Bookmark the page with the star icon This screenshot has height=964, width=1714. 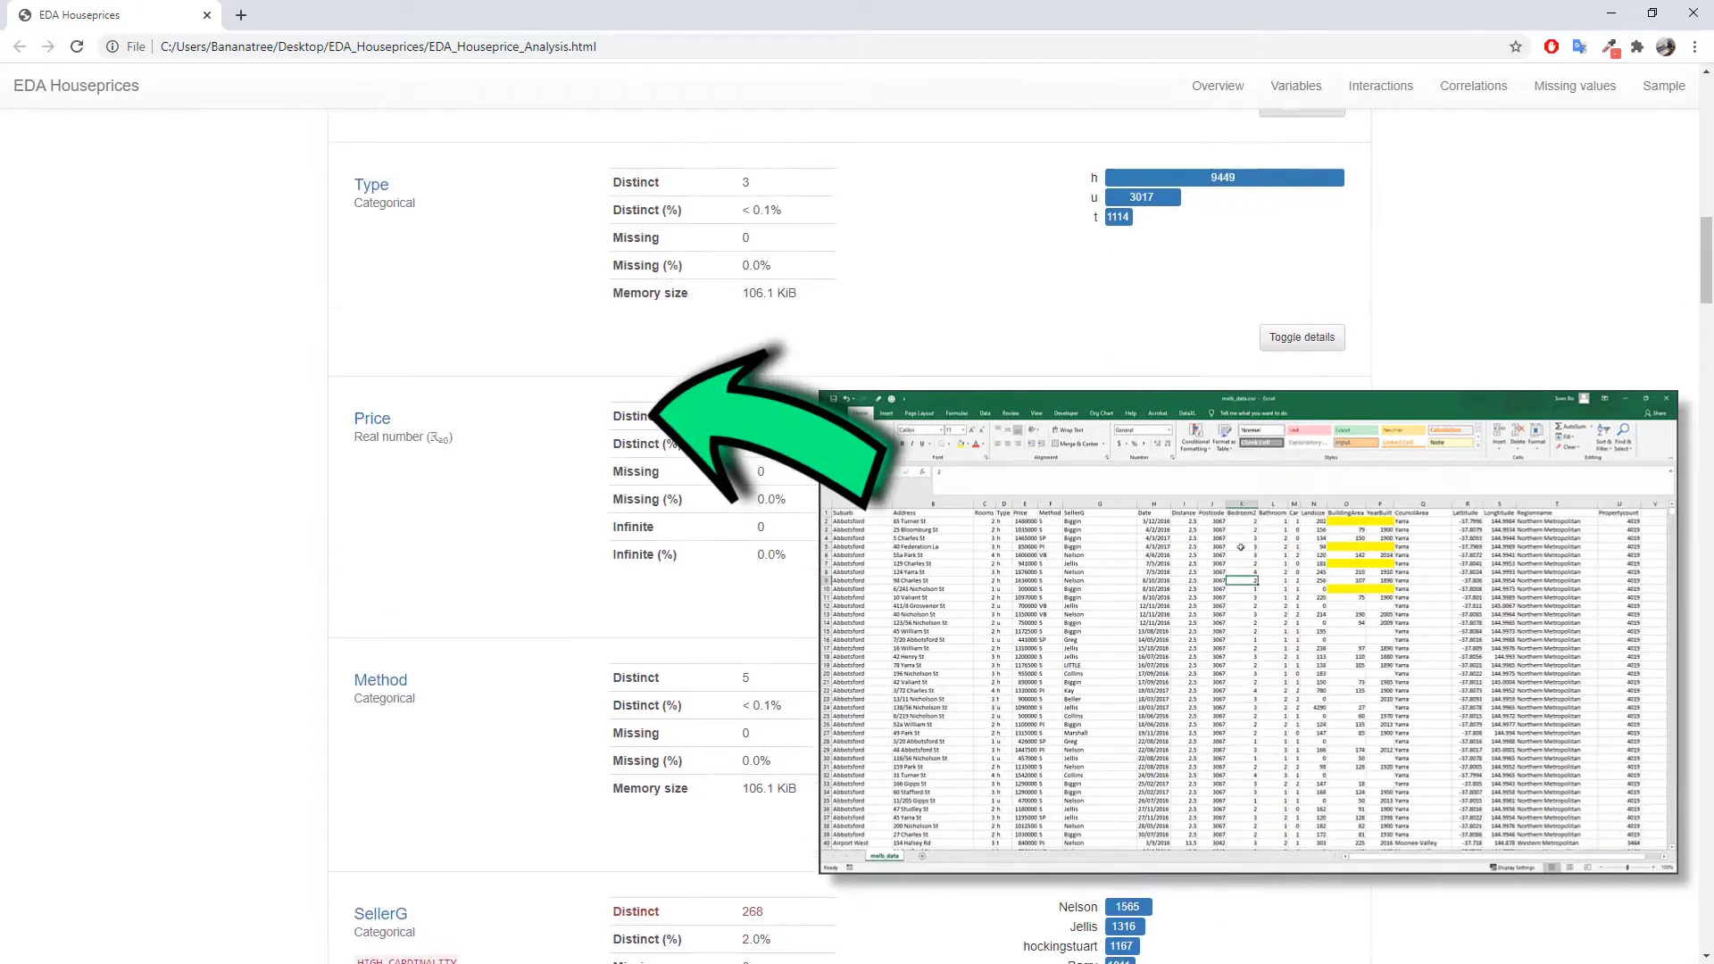tap(1515, 46)
